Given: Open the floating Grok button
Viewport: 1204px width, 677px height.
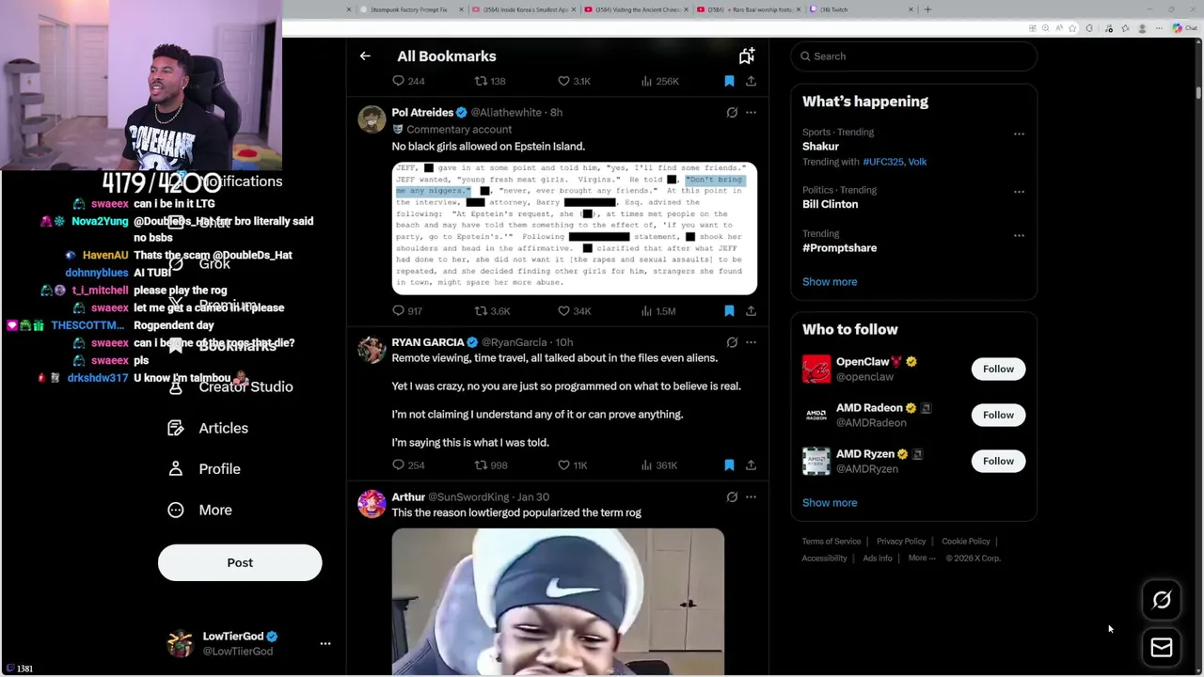Looking at the screenshot, I should pos(1162,600).
